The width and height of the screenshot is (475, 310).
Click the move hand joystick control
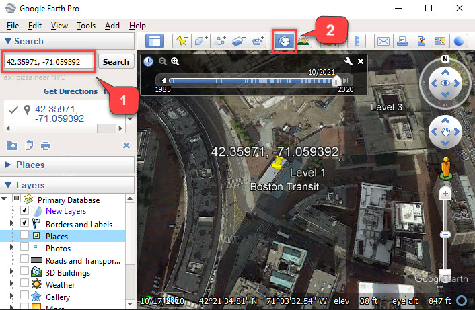pyautogui.click(x=445, y=132)
